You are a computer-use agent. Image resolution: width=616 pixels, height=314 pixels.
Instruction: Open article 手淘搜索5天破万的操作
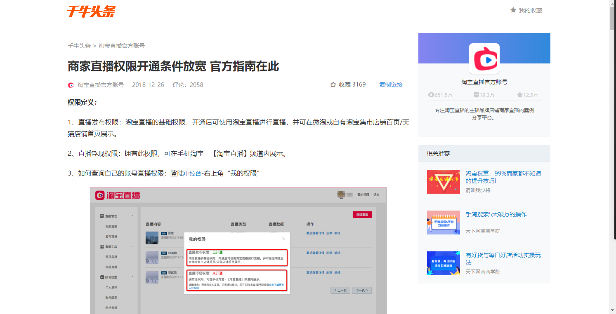[x=496, y=214]
